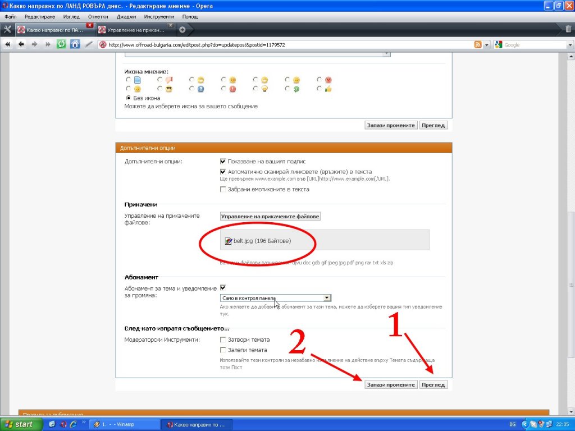Viewport: 575px width, 431px height.
Task: Open the Opera panels wrench icon
Action: (x=7, y=30)
